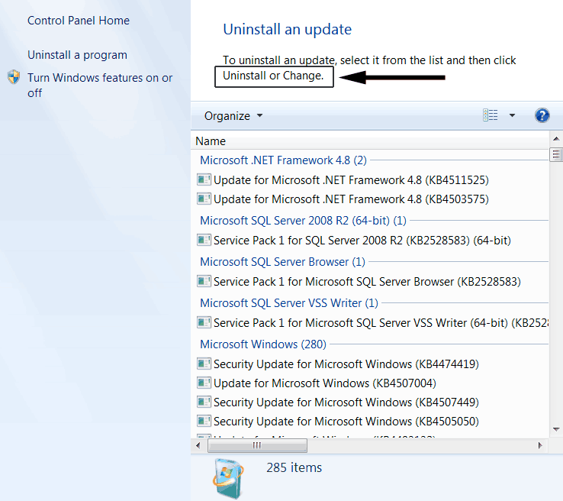Viewport: 563px width, 501px height.
Task: Select Service Pack 1 for SQL Server VSS Writer
Action: (381, 323)
